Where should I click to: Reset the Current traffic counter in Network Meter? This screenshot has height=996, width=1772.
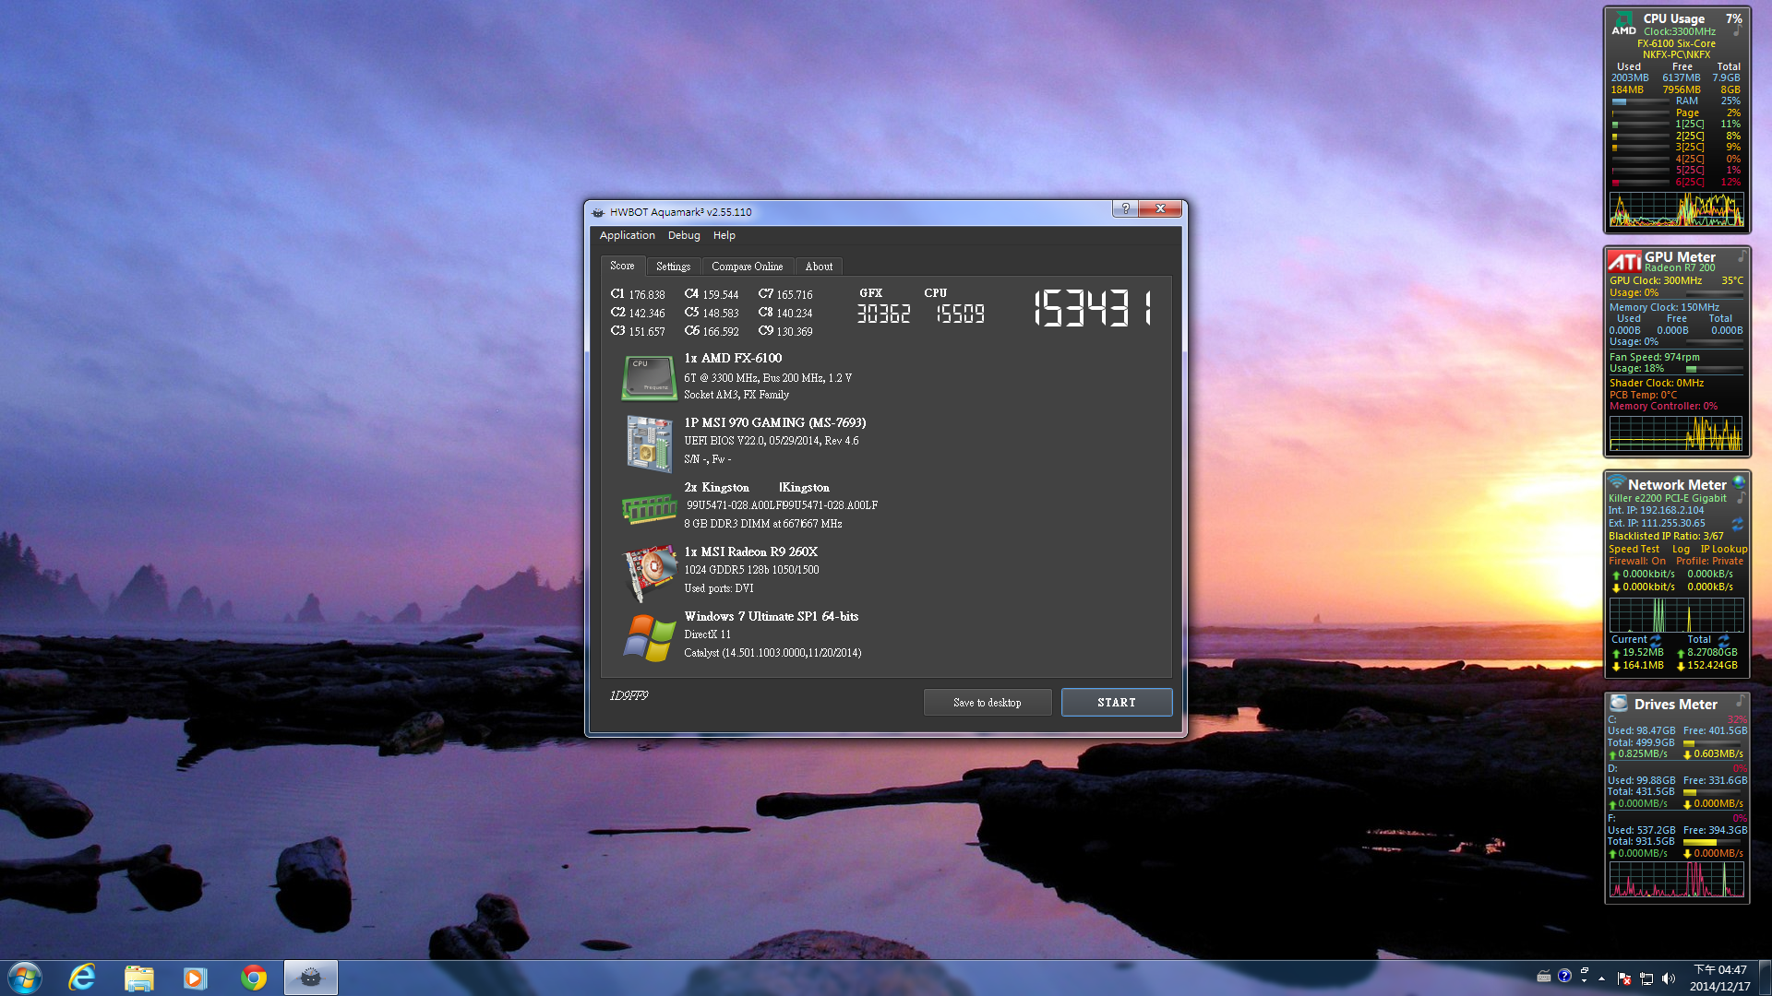(x=1656, y=639)
